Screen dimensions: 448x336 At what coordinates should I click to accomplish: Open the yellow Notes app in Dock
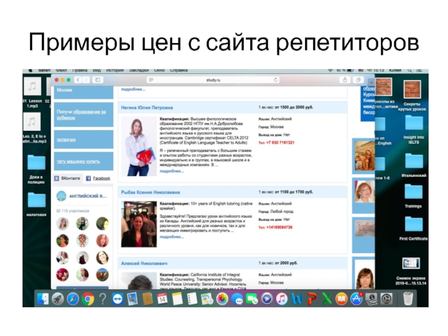tap(177, 299)
